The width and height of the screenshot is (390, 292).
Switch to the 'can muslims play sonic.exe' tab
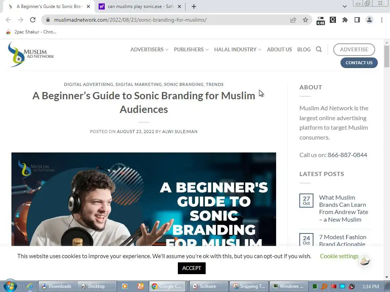tap(139, 6)
